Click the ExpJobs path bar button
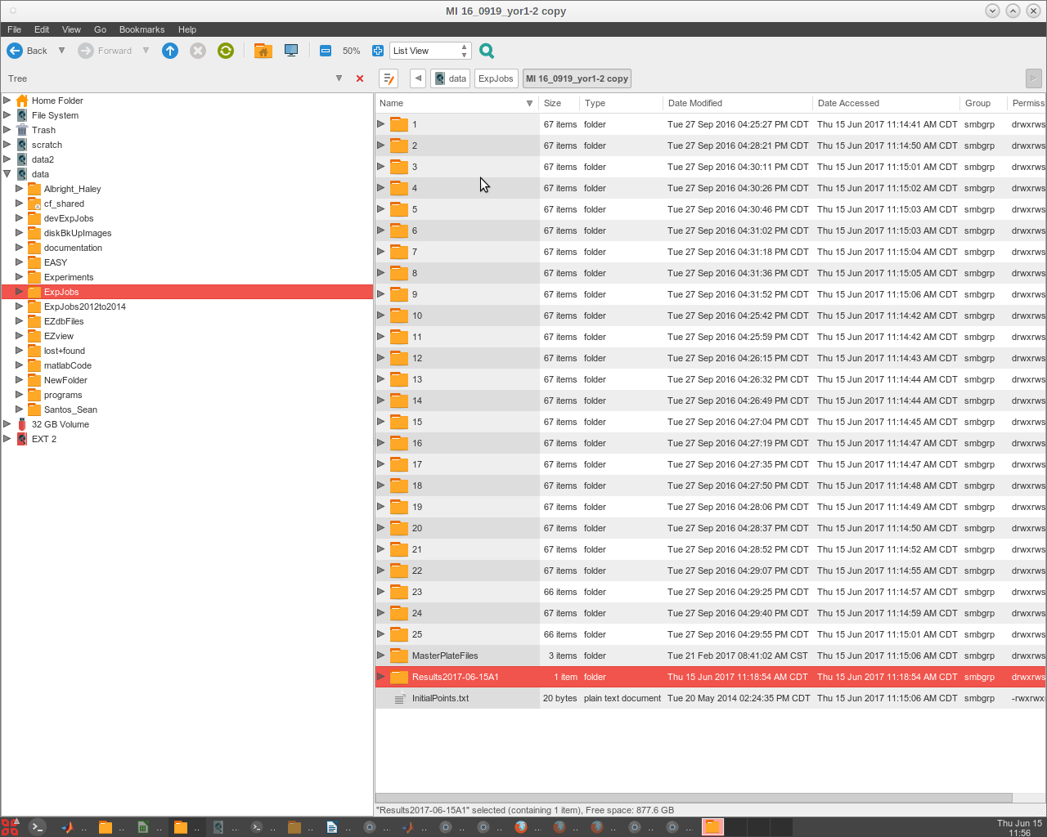The height and width of the screenshot is (837, 1047). tap(496, 78)
